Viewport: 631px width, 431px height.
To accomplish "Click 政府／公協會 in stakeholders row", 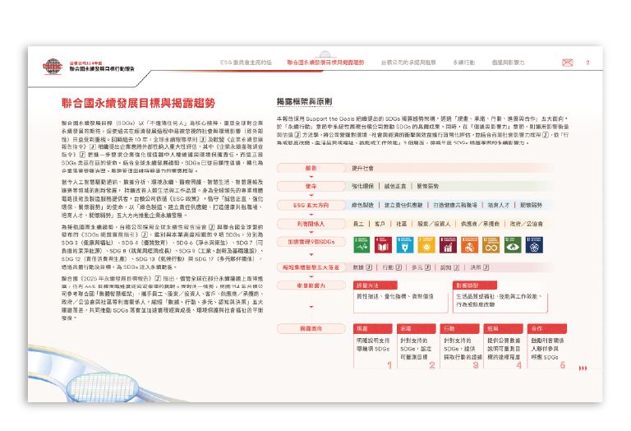I will click(527, 224).
